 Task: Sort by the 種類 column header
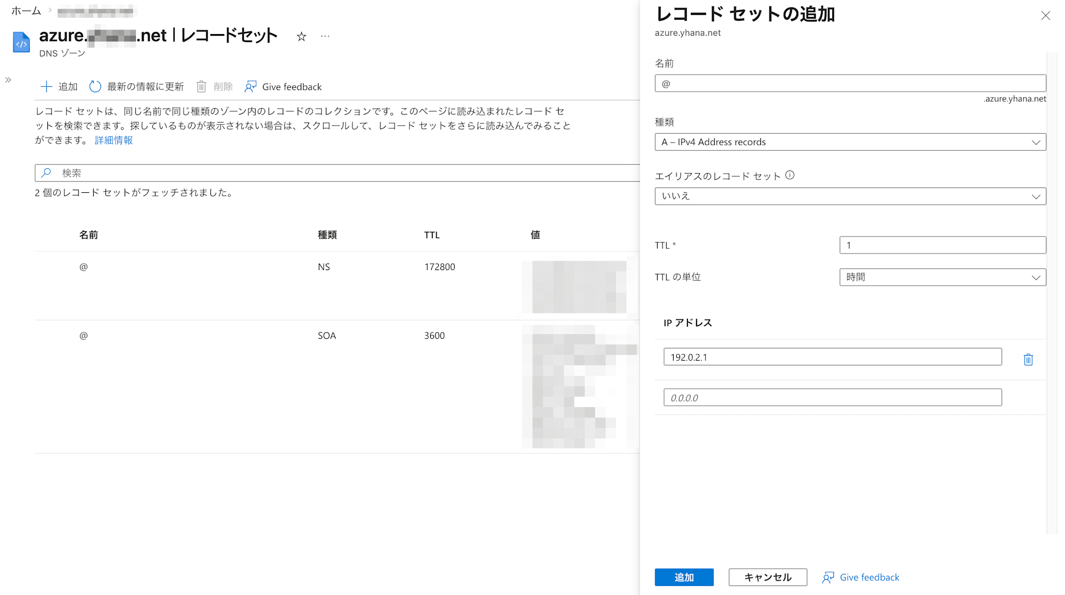click(x=327, y=235)
